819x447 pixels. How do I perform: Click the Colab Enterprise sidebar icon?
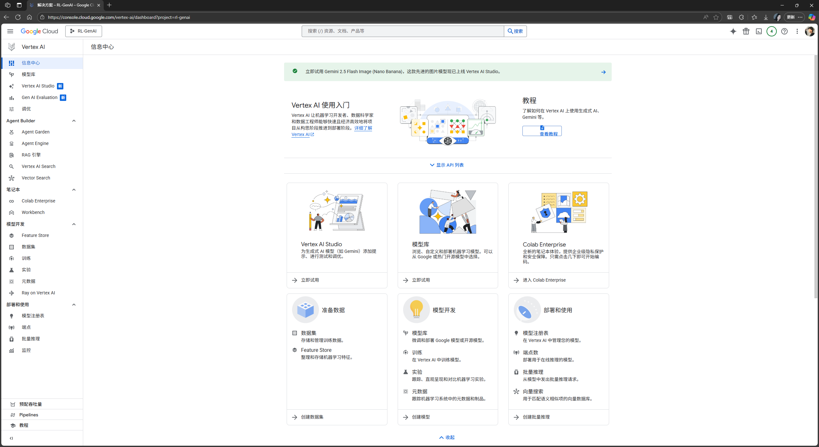12,201
